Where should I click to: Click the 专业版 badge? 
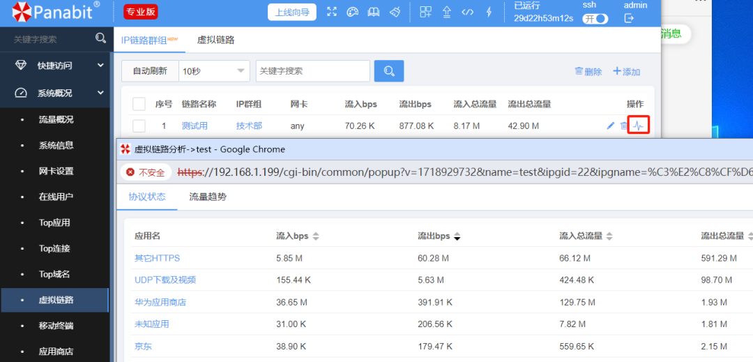point(141,12)
